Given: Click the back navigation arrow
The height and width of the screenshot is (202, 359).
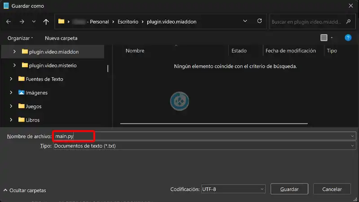Looking at the screenshot, I should point(9,21).
